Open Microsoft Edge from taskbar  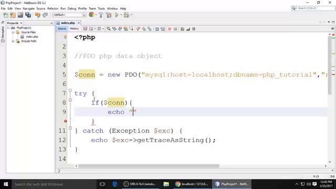(114, 184)
